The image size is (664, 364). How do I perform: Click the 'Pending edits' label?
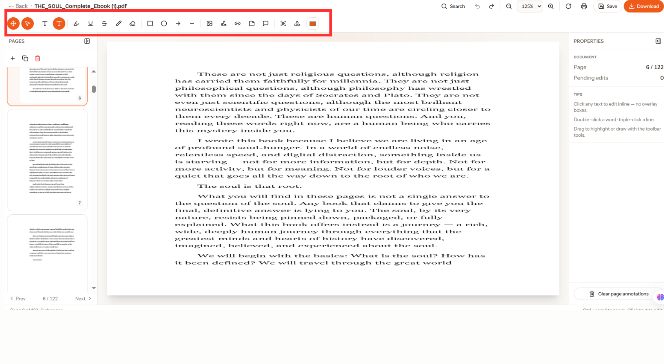591,78
